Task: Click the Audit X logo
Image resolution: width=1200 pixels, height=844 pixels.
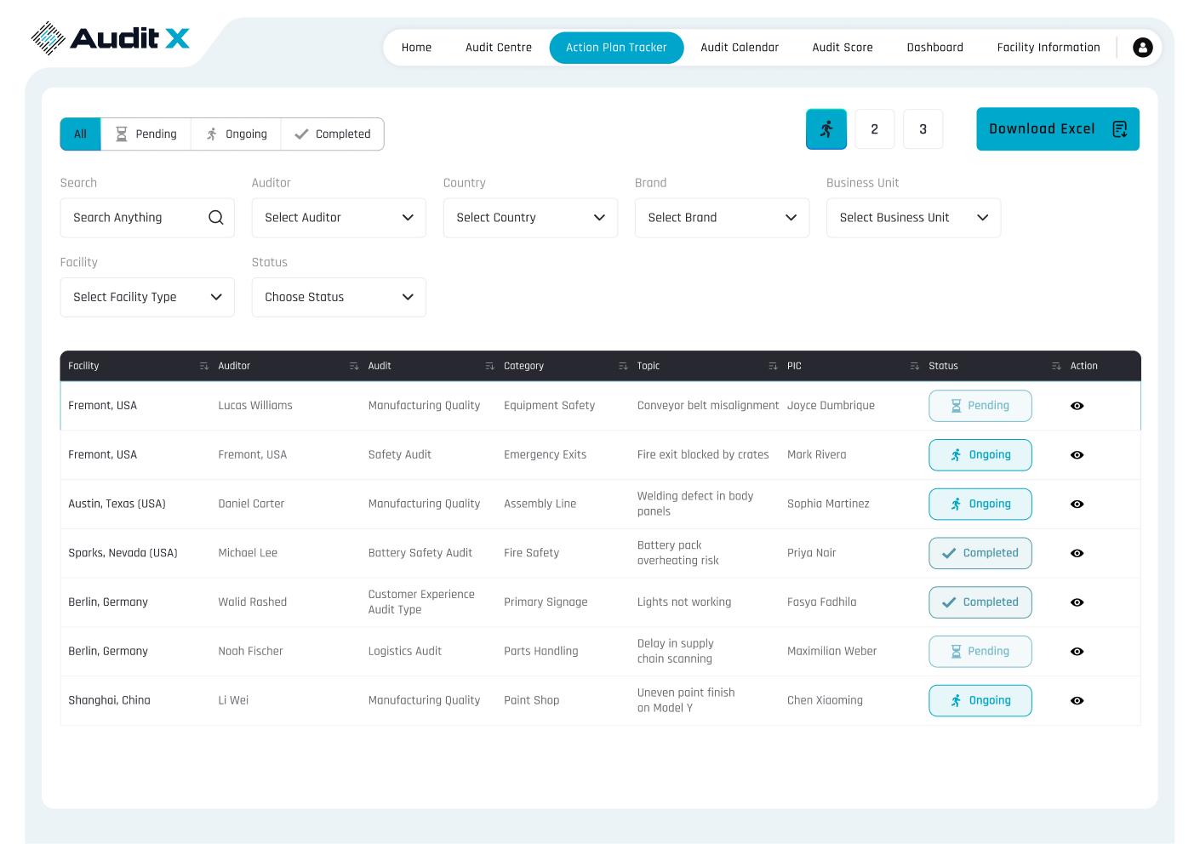Action: coord(111,38)
